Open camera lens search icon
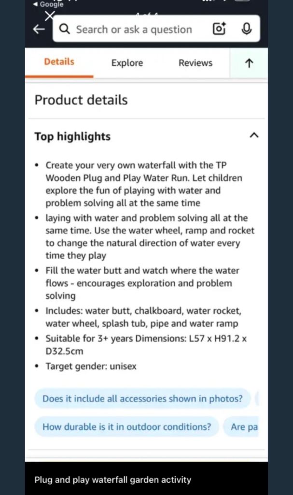 coord(219,29)
